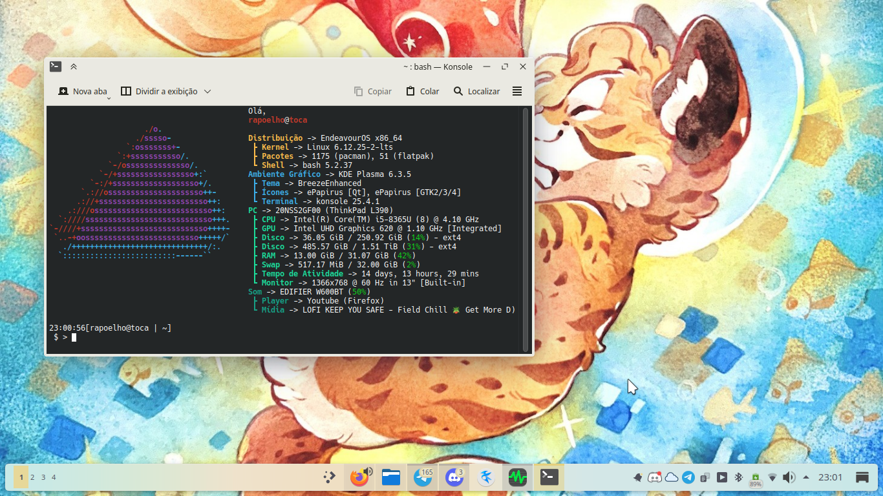Open the Konsole window menu icon

pyautogui.click(x=56, y=66)
